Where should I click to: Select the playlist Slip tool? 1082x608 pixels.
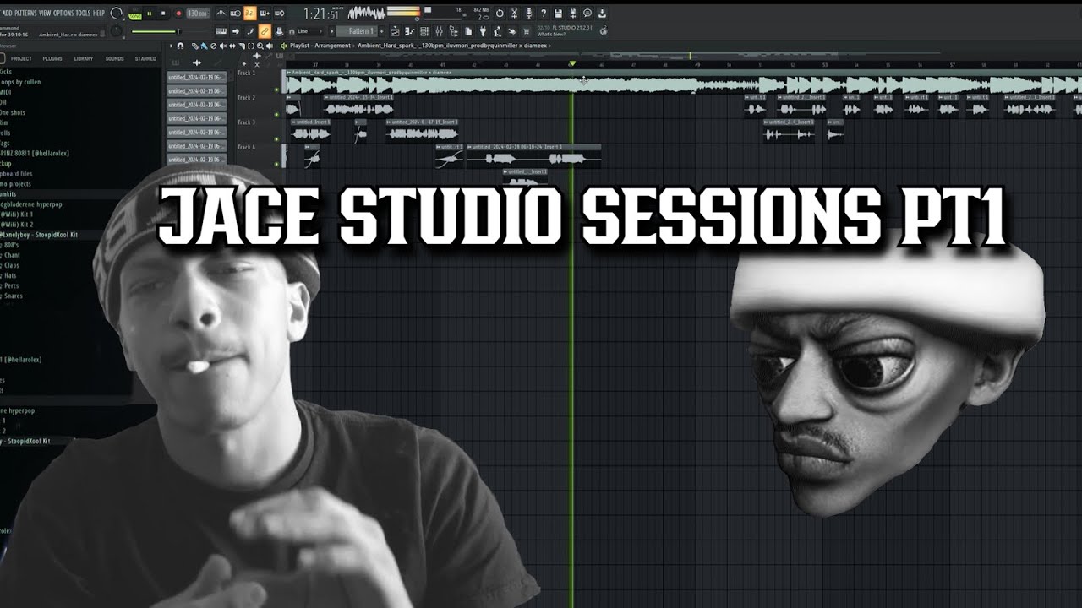(x=232, y=46)
